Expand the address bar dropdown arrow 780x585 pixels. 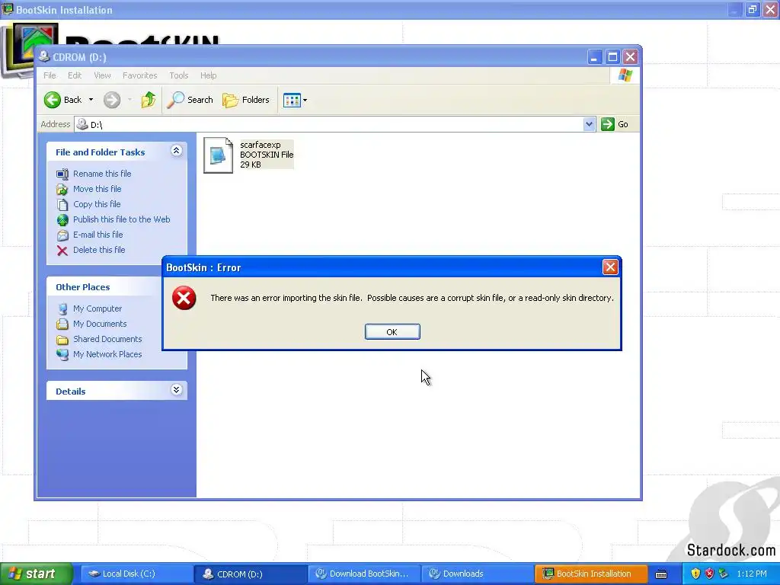589,124
